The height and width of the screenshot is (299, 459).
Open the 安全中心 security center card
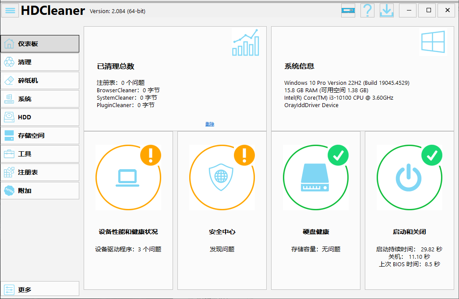[x=222, y=177]
